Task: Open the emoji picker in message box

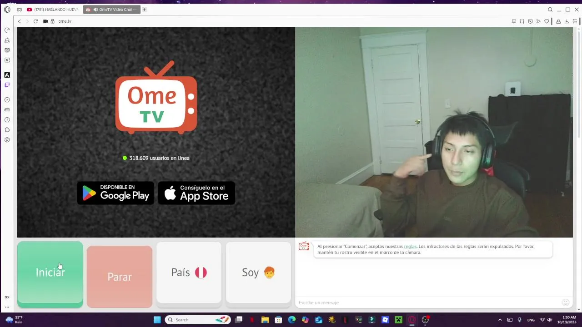Action: (x=566, y=302)
